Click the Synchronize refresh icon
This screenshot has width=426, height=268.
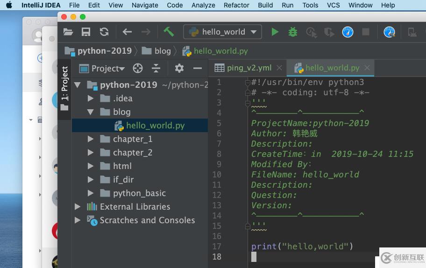104,32
